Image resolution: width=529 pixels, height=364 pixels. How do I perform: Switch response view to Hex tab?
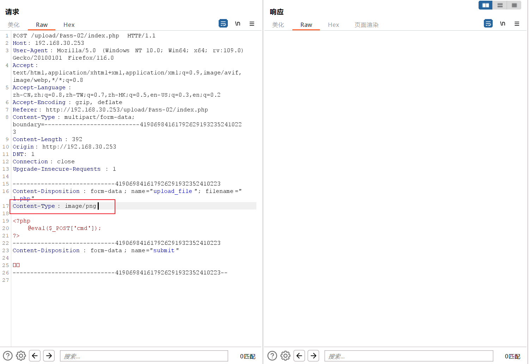pyautogui.click(x=334, y=25)
